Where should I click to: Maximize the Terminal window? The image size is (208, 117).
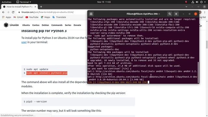(x=189, y=14)
